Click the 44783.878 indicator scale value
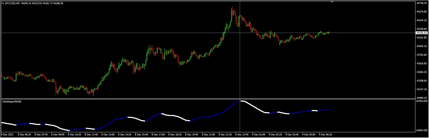Screen dimensions: 429x138 [x=421, y=101]
